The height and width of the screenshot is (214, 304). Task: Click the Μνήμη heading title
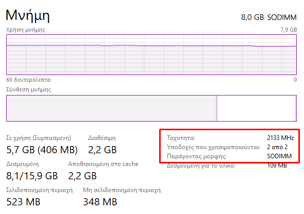click(28, 16)
